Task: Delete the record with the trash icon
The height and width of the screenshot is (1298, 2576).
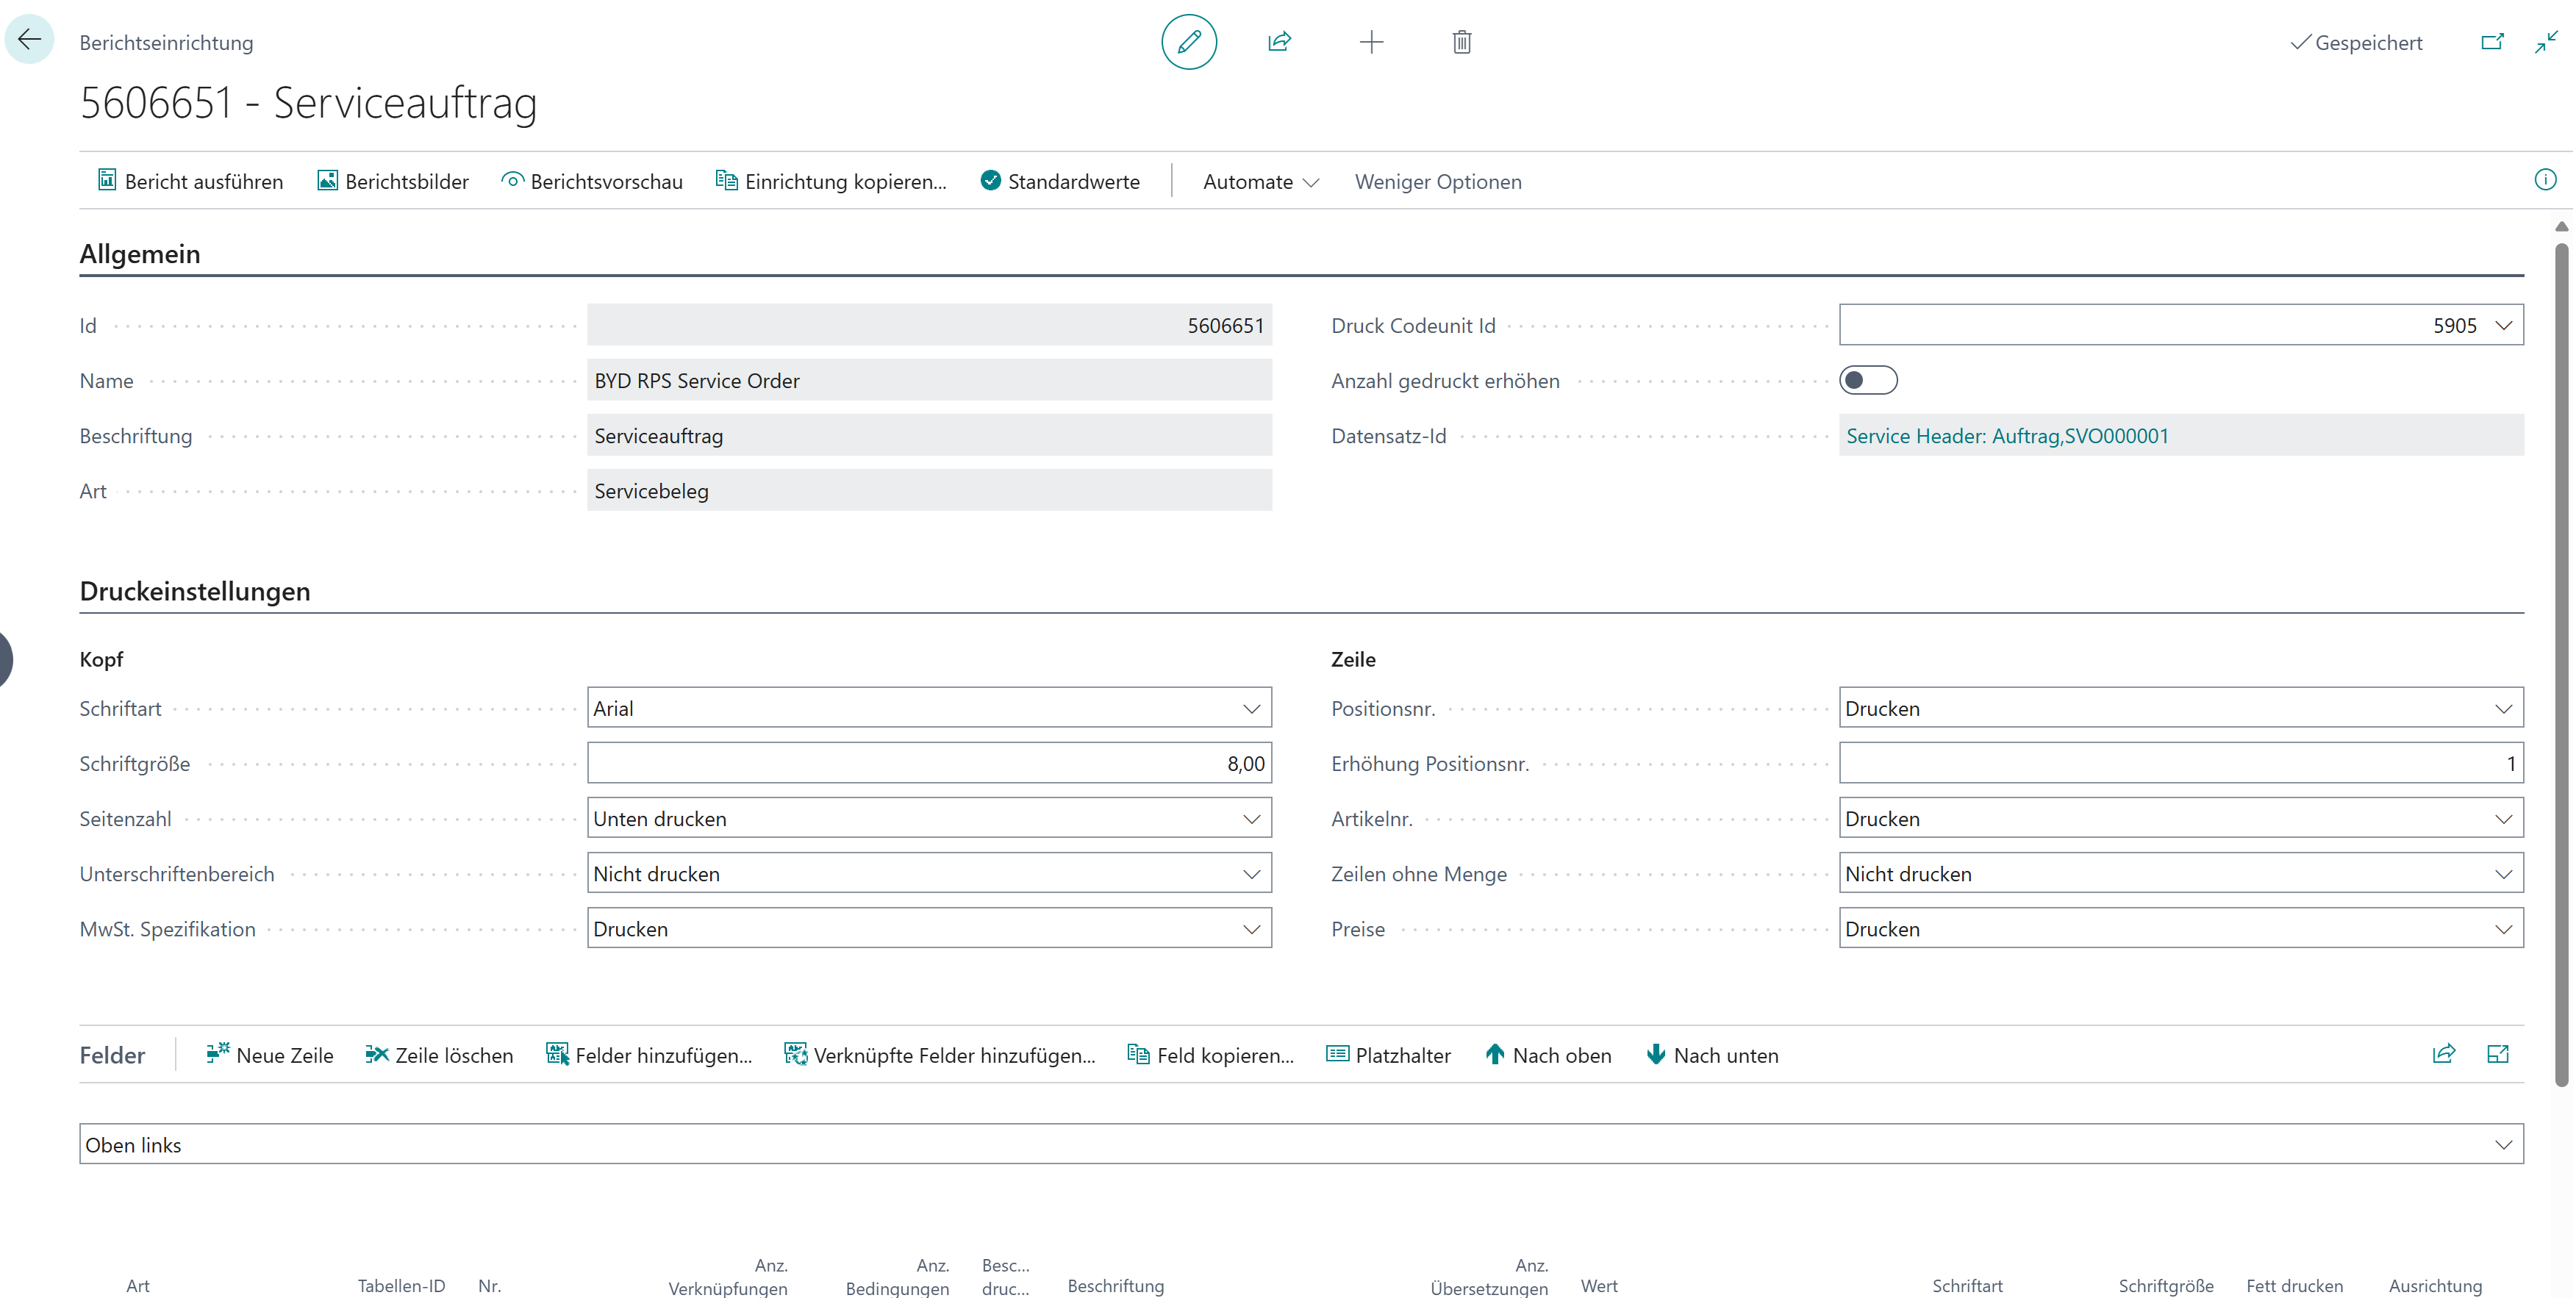Action: coord(1461,42)
